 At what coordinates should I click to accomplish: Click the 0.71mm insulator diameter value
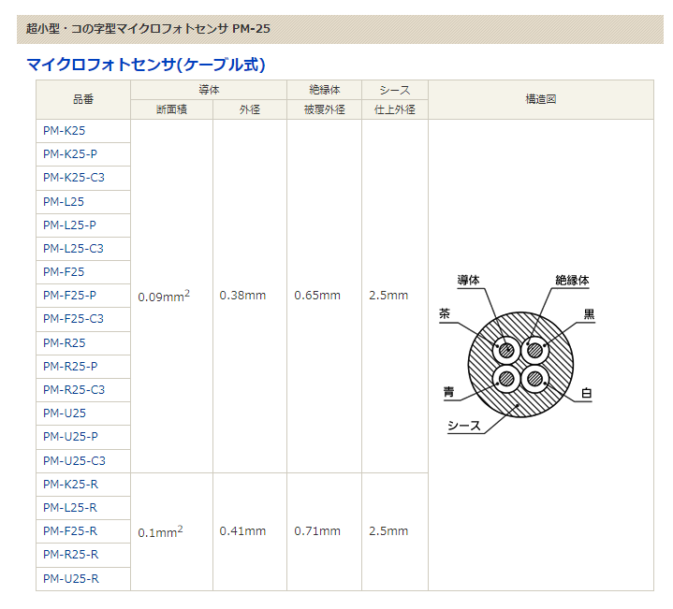tap(317, 531)
